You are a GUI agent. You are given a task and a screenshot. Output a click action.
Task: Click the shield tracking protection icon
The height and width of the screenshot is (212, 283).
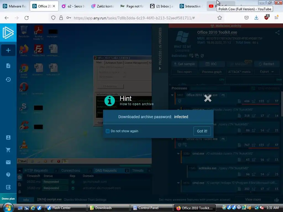53,18
